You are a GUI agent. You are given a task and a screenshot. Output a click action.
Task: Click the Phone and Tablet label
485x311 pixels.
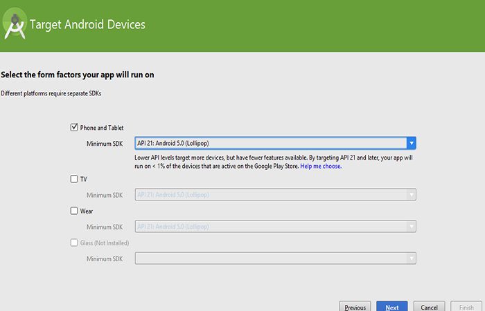pos(102,128)
